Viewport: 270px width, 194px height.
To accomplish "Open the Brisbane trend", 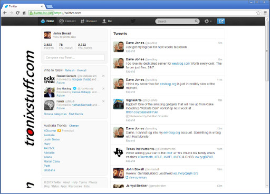I will tap(50, 170).
